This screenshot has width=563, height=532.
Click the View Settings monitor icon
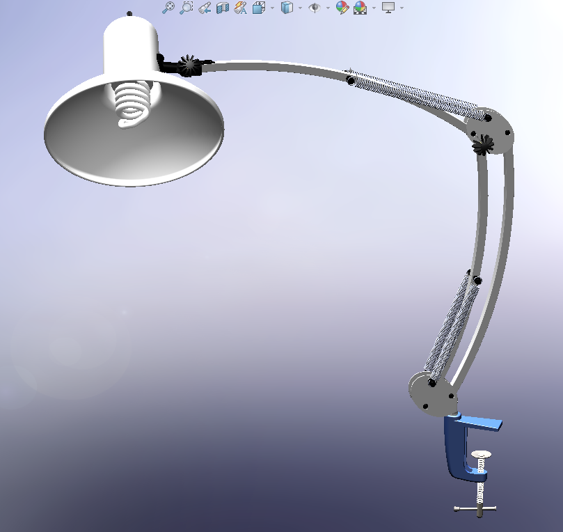[388, 8]
